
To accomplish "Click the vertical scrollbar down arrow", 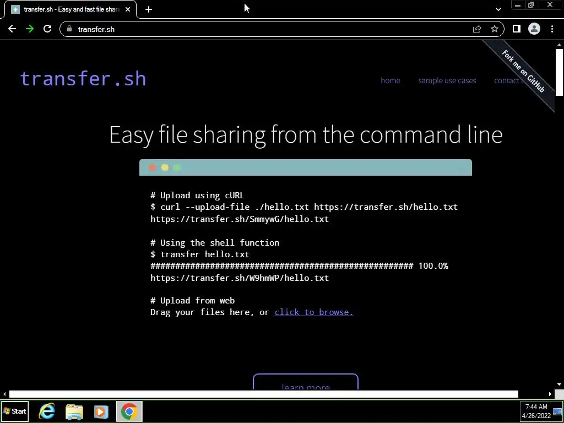I will click(560, 385).
